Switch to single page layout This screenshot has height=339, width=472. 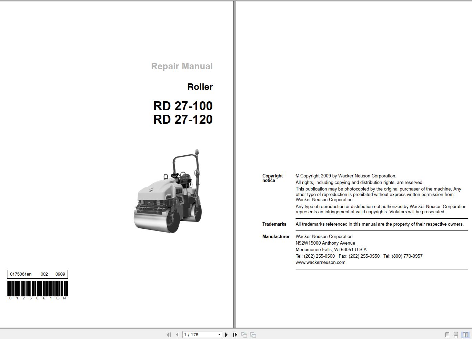point(447,335)
